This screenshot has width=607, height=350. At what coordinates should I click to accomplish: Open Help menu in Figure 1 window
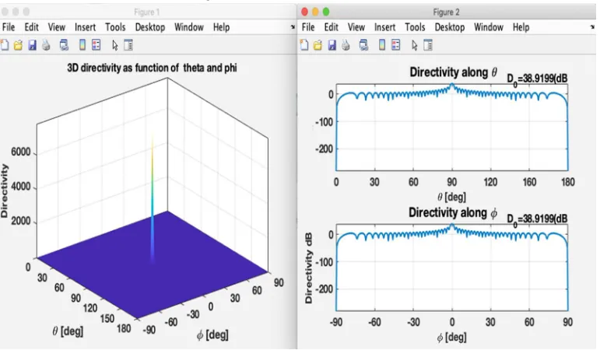tap(222, 27)
